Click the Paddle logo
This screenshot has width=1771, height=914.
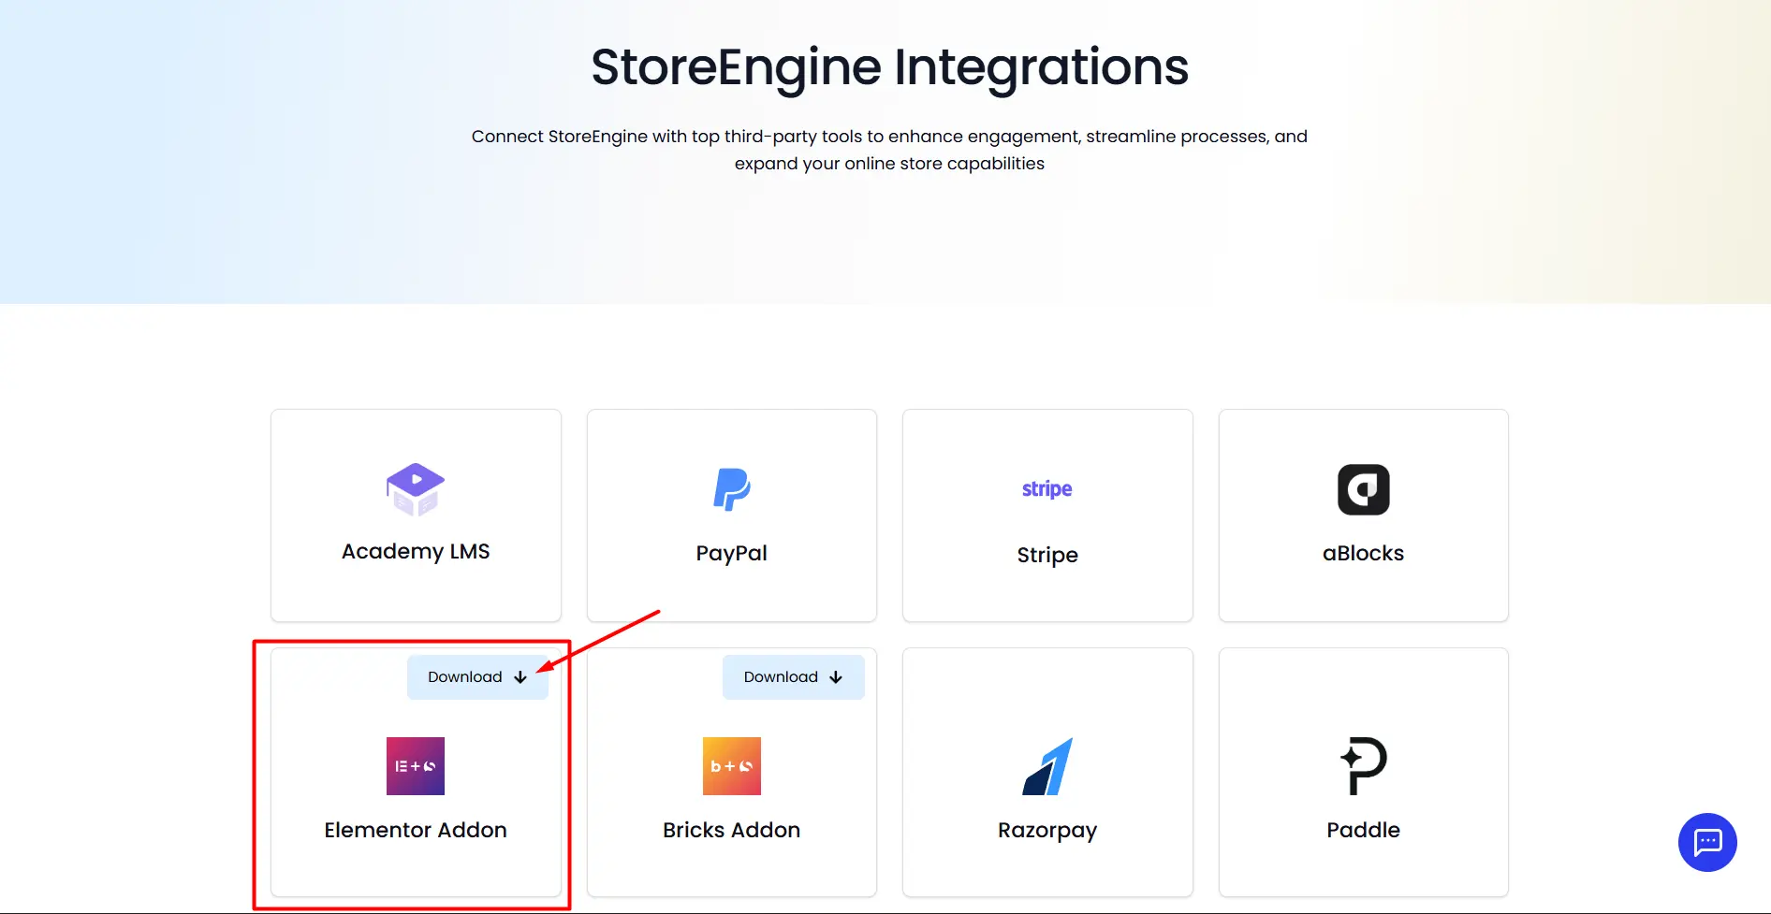[1363, 763]
